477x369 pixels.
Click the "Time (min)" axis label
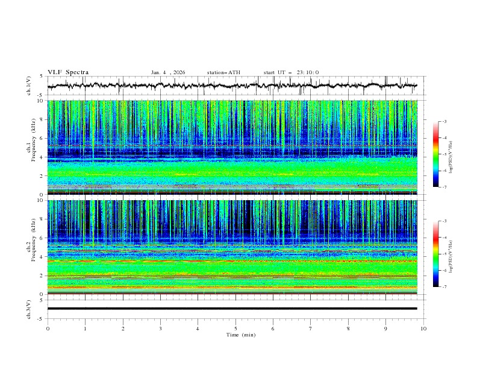pyautogui.click(x=241, y=335)
